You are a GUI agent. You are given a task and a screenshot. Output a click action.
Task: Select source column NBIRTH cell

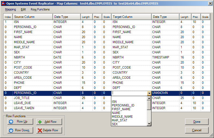click(33, 57)
